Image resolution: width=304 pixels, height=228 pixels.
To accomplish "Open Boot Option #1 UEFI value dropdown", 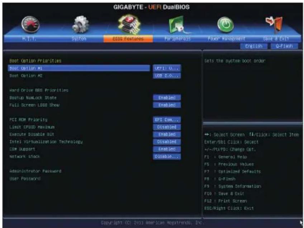I will point(167,68).
